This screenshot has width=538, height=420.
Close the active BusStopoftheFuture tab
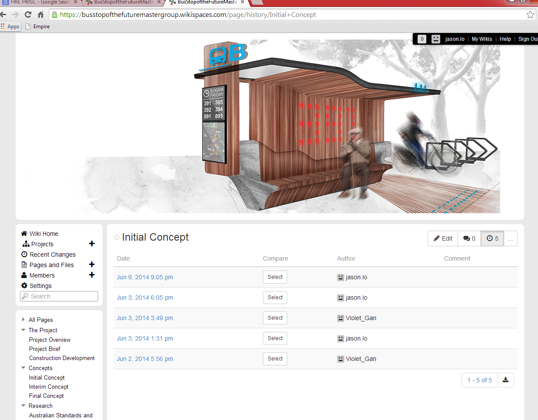coord(242,2)
